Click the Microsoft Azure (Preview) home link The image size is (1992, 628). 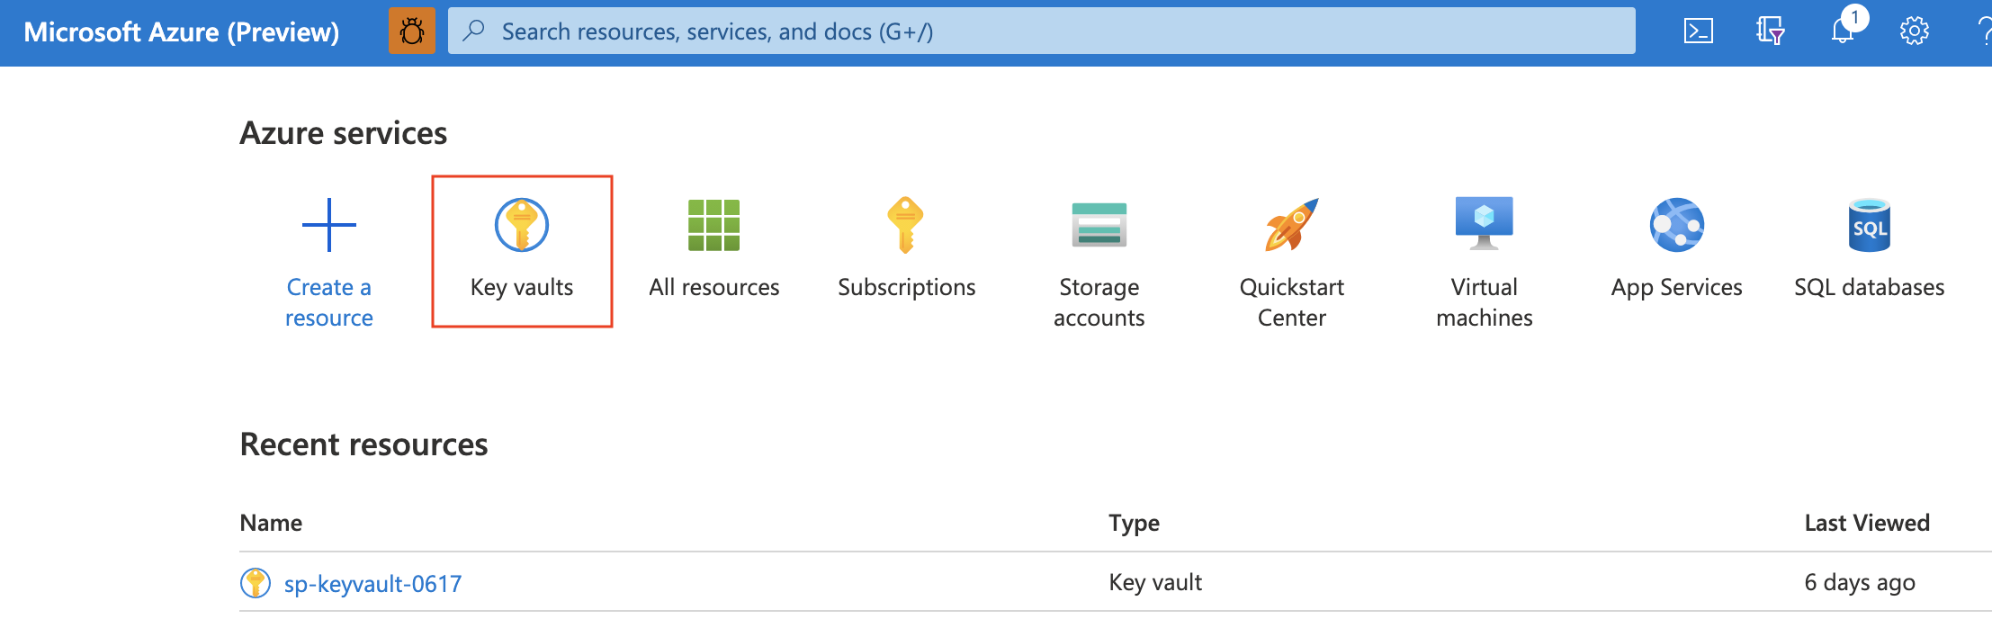pyautogui.click(x=182, y=32)
